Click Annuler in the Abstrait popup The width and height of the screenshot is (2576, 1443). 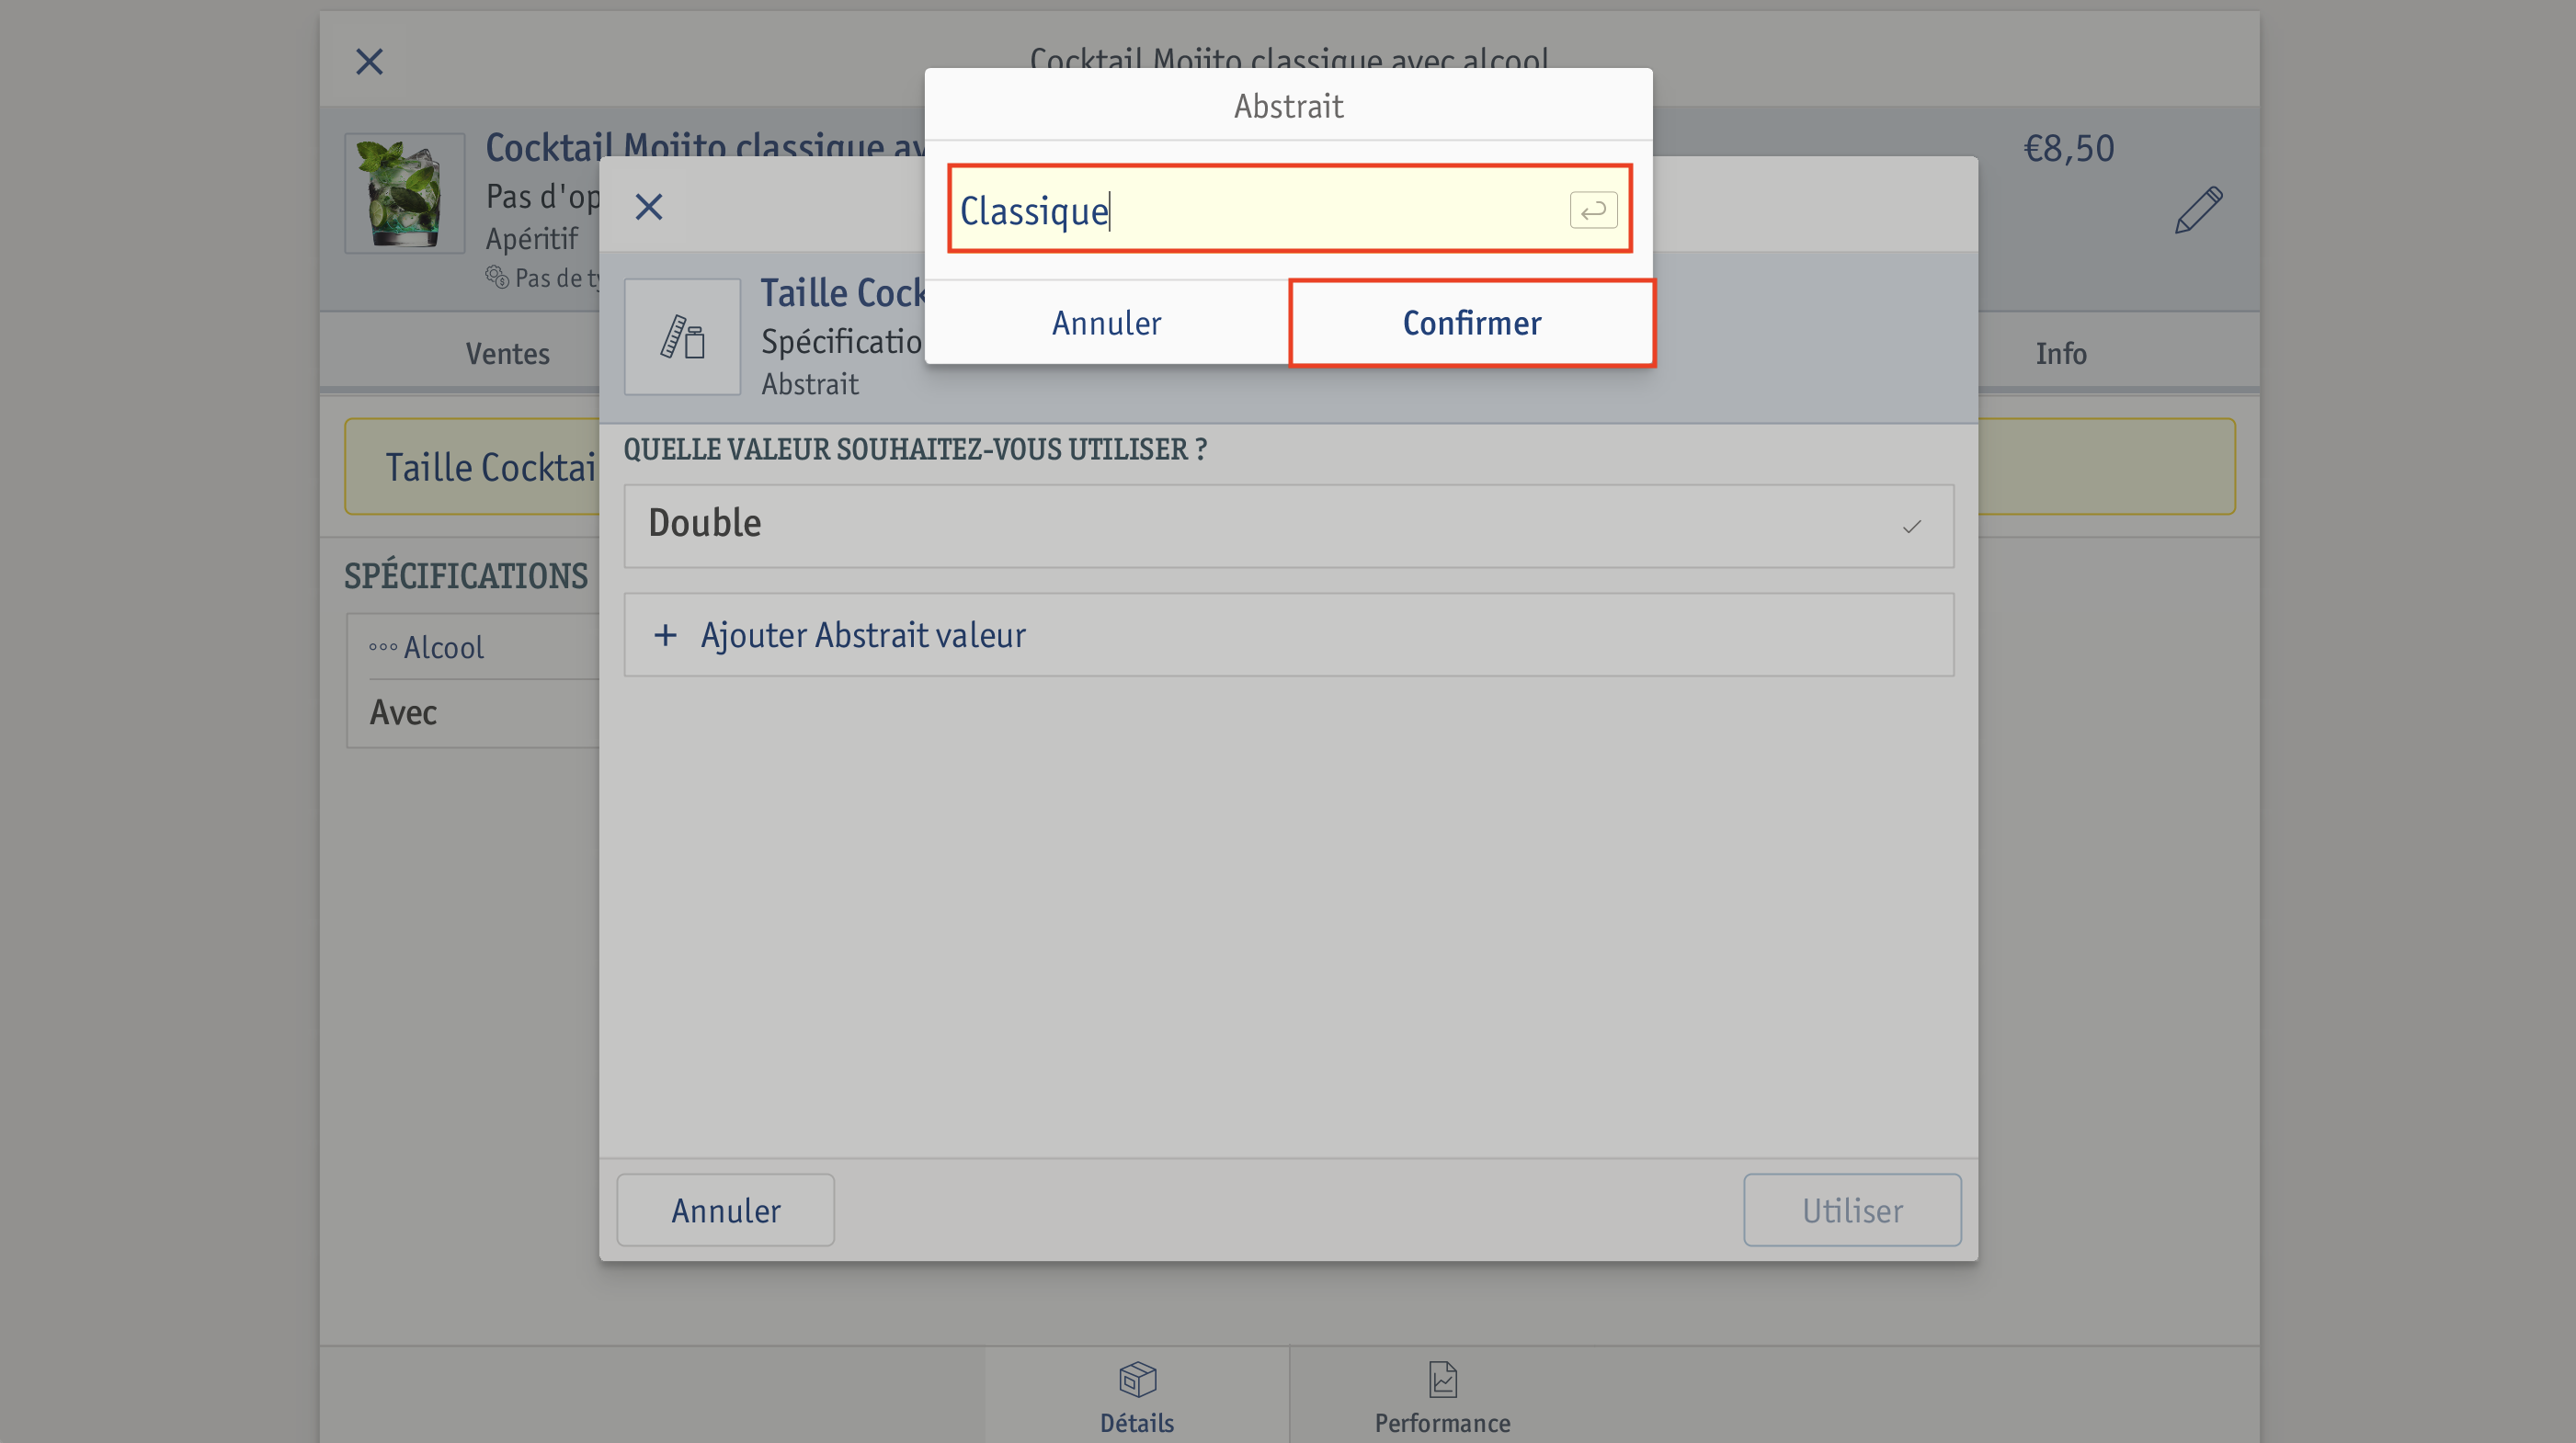coord(1106,323)
